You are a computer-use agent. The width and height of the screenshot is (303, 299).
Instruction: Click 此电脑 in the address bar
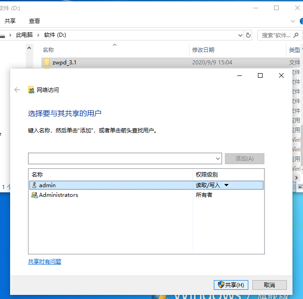(24, 35)
